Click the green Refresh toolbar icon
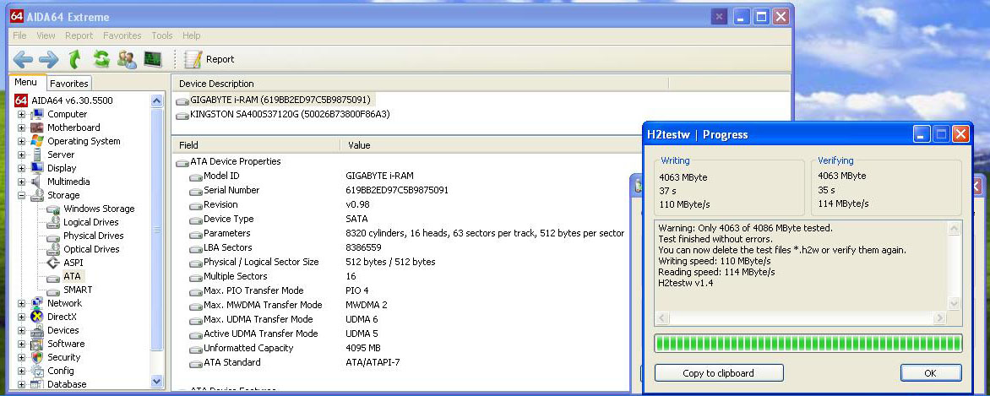This screenshot has width=990, height=396. coord(101,59)
